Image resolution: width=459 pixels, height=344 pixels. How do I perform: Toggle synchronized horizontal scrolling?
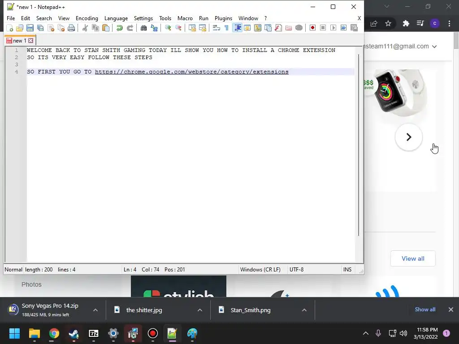(x=202, y=28)
